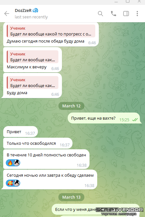Toggle fire reaction on the '10 дней' message
The image size is (145, 217).
coord(10,163)
